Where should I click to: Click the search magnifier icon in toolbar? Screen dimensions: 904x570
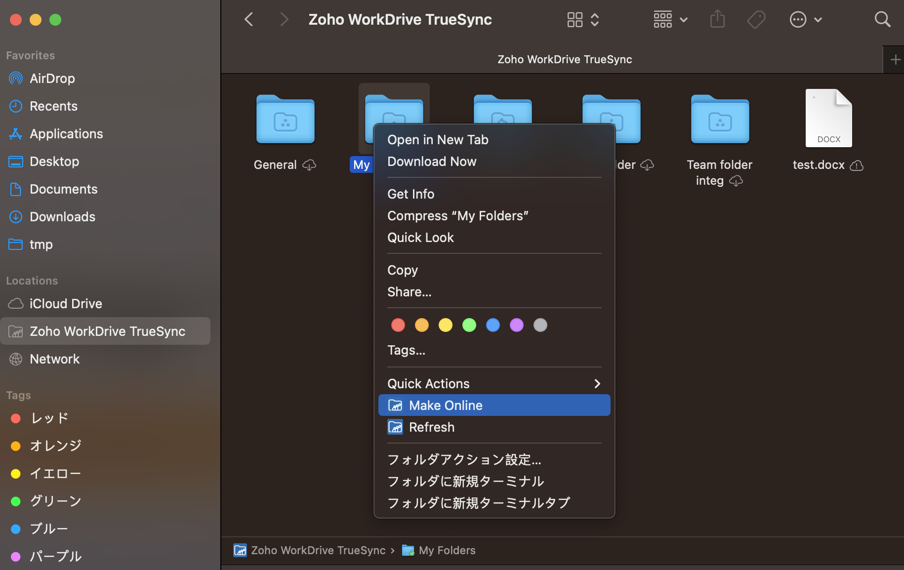pos(882,20)
